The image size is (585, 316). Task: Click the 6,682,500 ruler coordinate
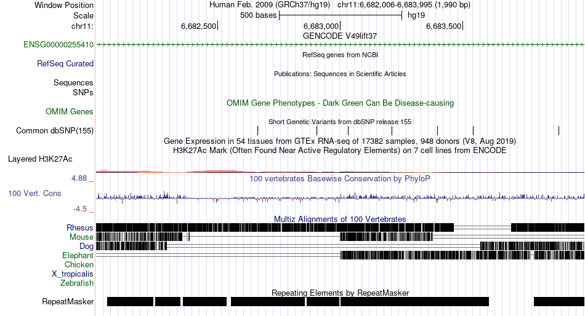coord(198,26)
